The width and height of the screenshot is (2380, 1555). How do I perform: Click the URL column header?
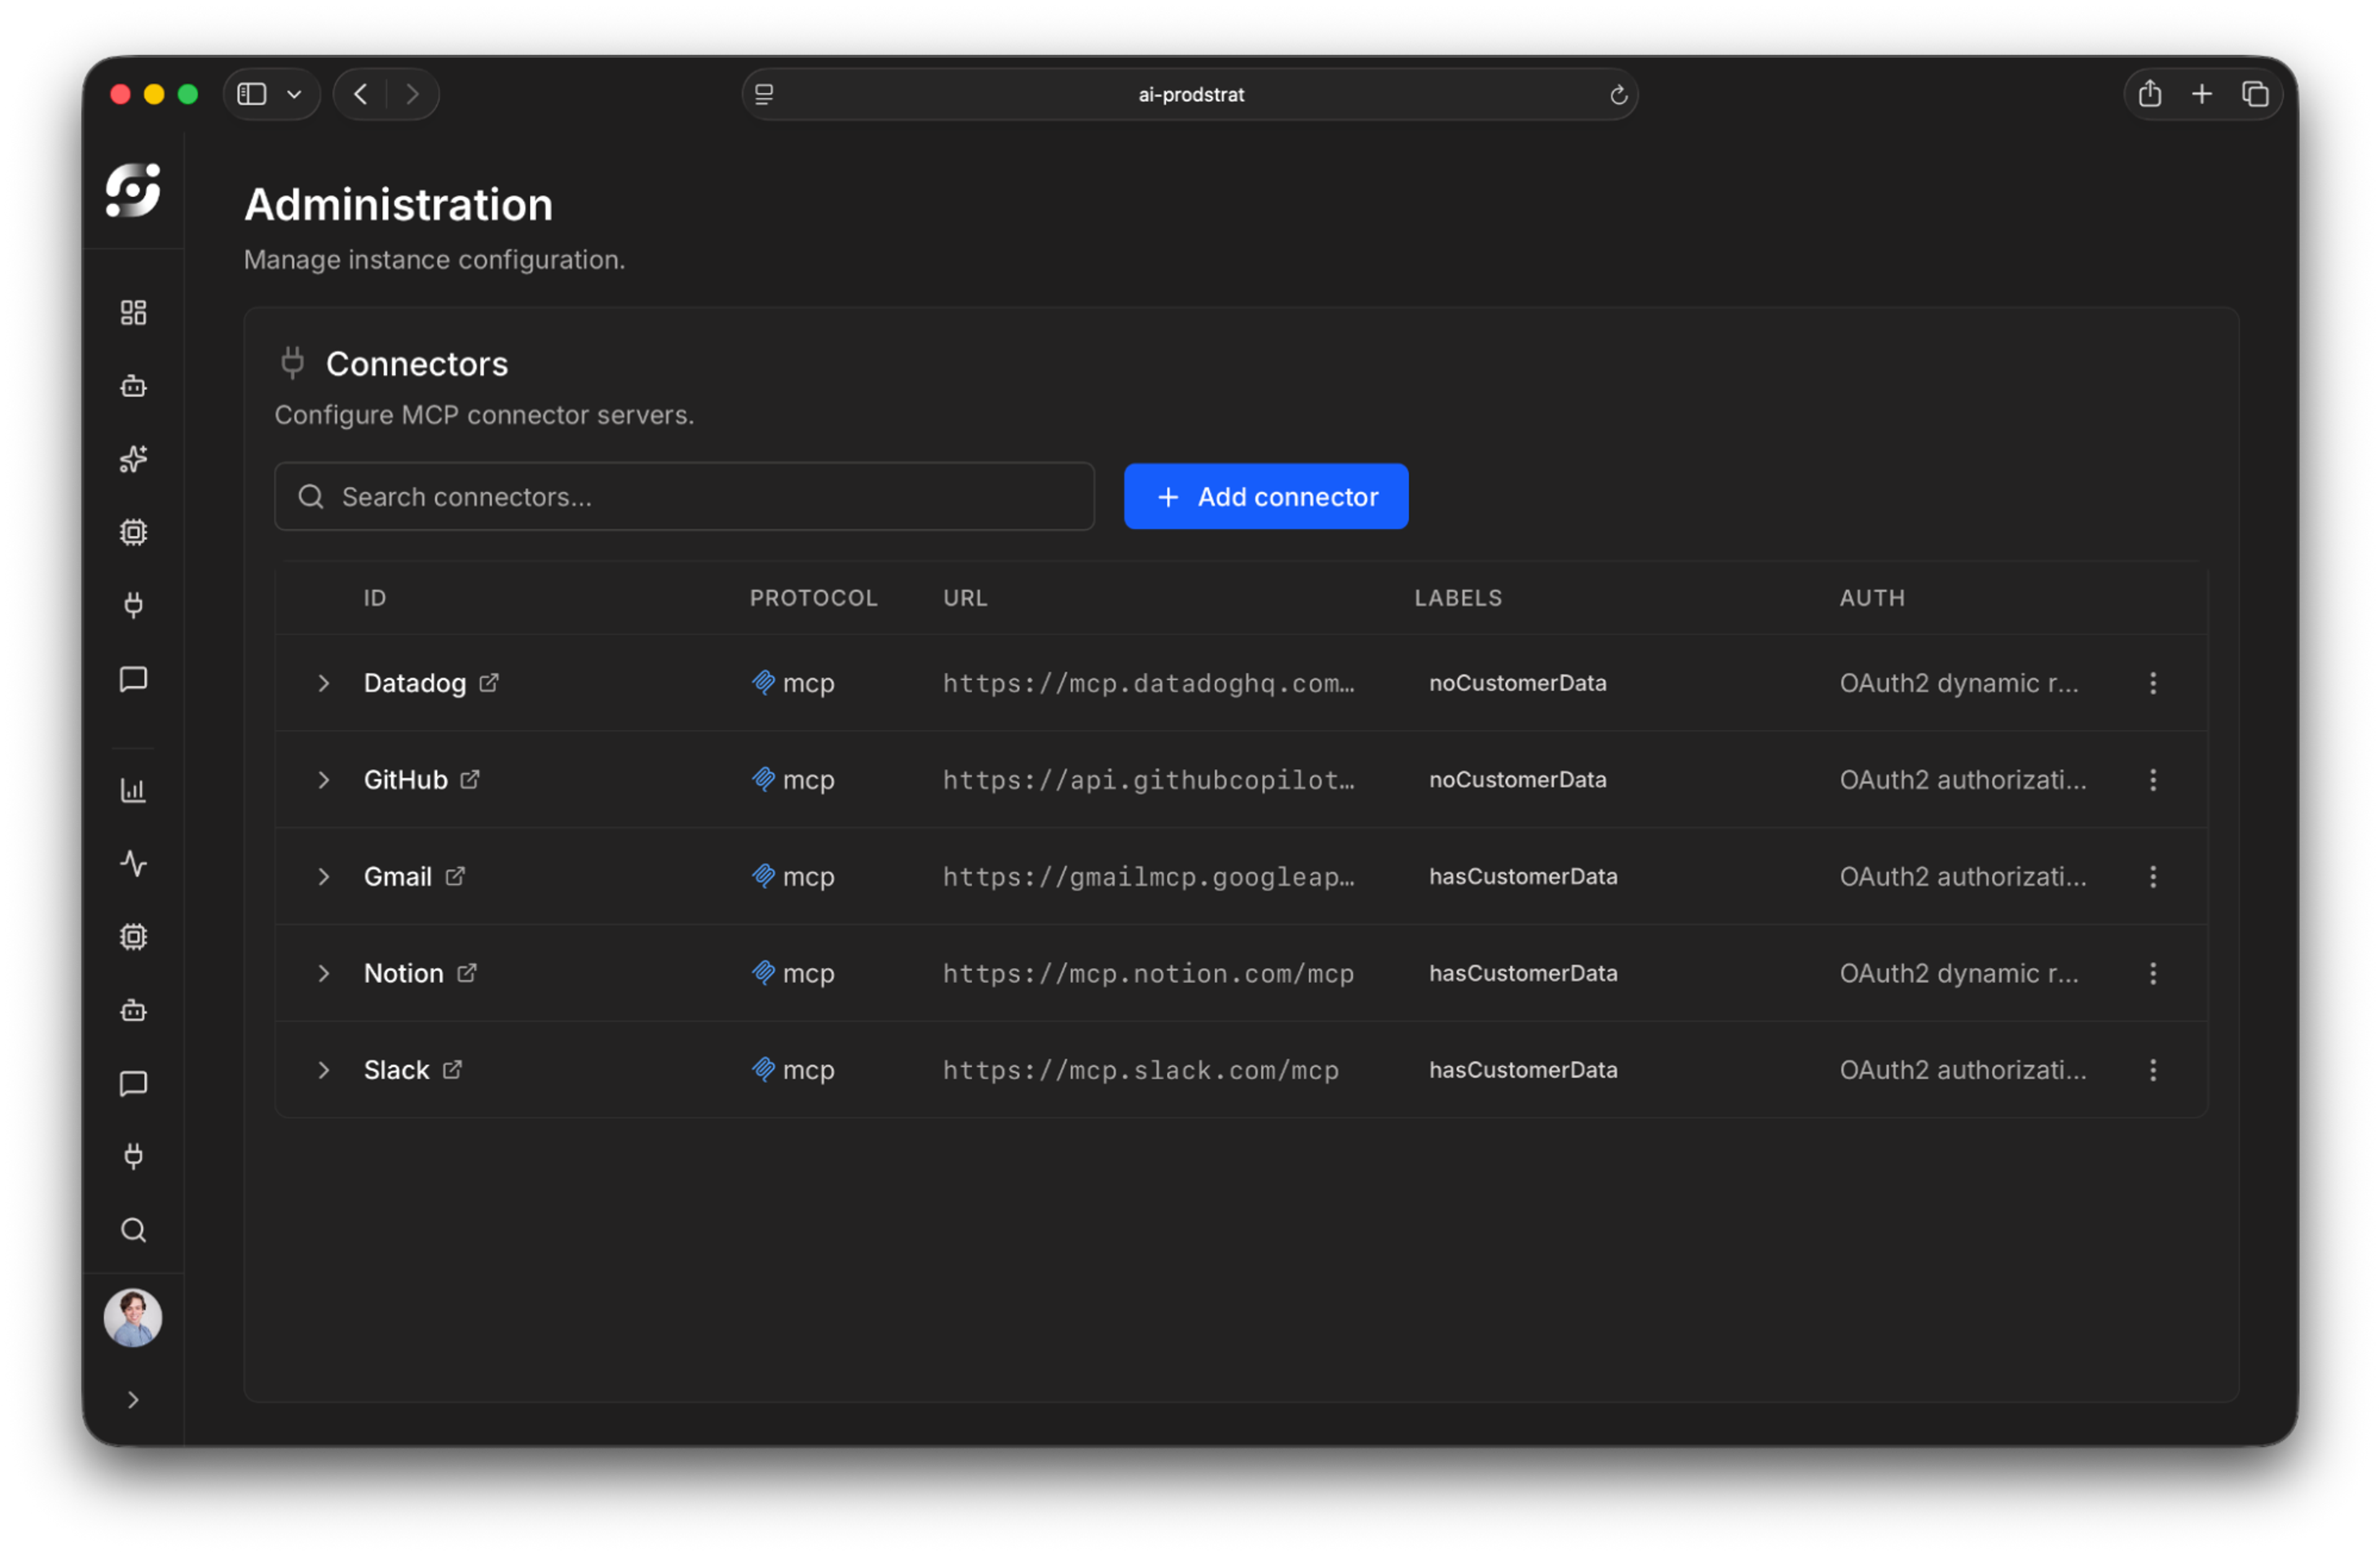(x=965, y=598)
